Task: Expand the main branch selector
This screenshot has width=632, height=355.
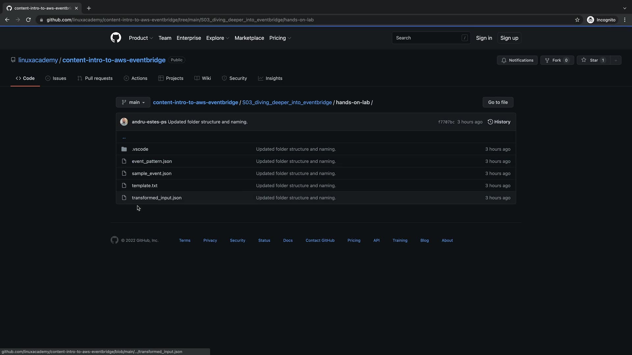Action: (x=133, y=102)
